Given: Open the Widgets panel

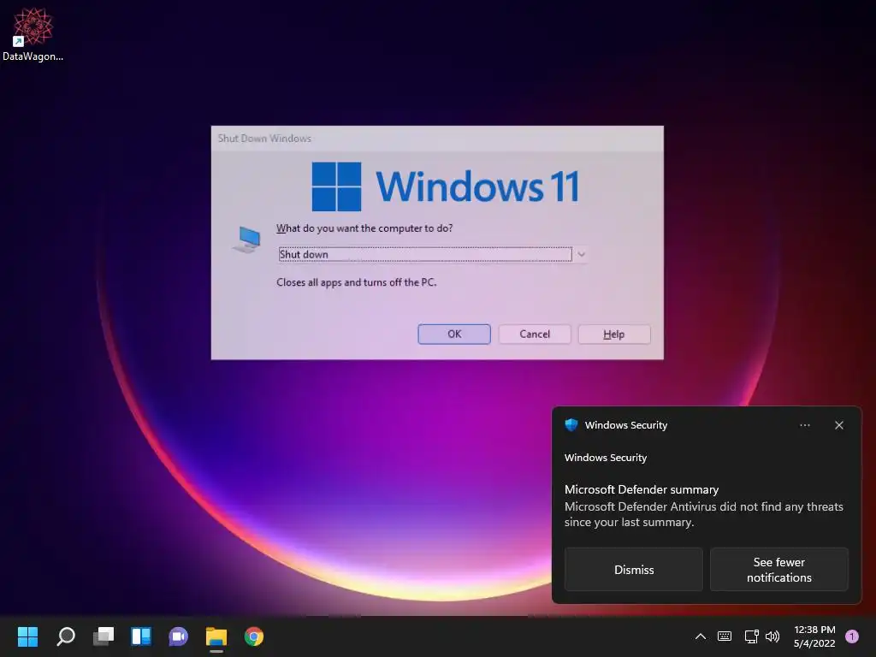Looking at the screenshot, I should (141, 636).
